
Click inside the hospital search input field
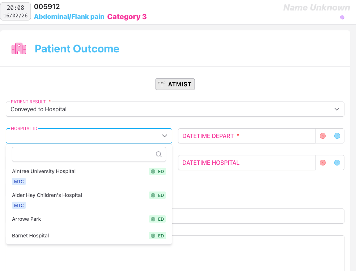click(x=83, y=154)
